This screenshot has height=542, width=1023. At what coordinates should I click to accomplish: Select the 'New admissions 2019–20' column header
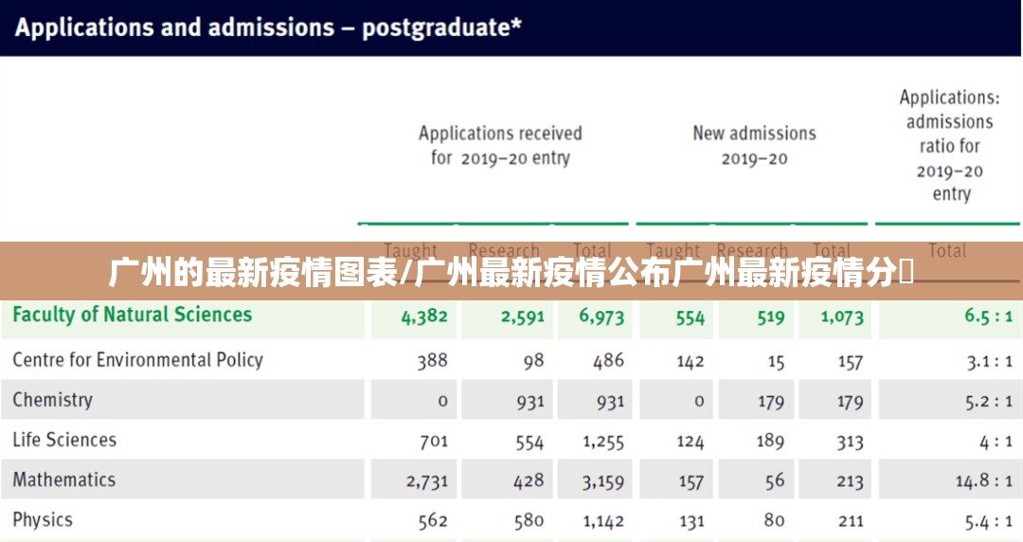(x=754, y=145)
